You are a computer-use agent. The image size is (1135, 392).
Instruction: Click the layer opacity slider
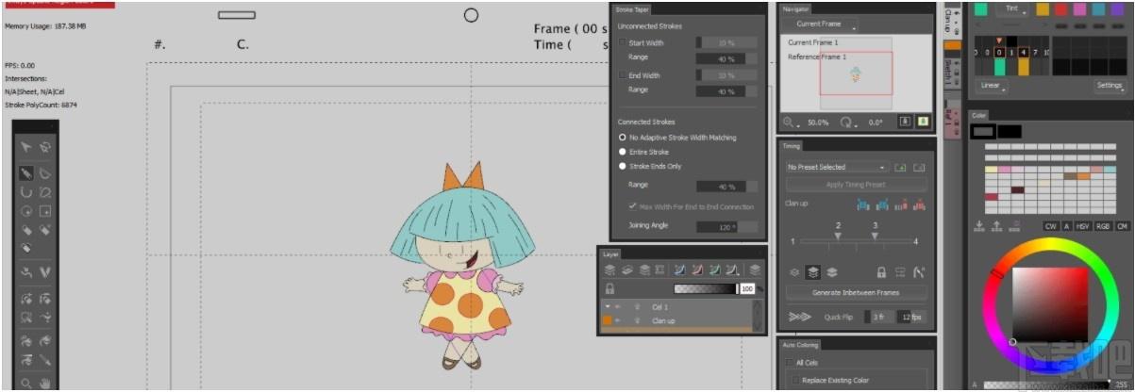pos(705,288)
